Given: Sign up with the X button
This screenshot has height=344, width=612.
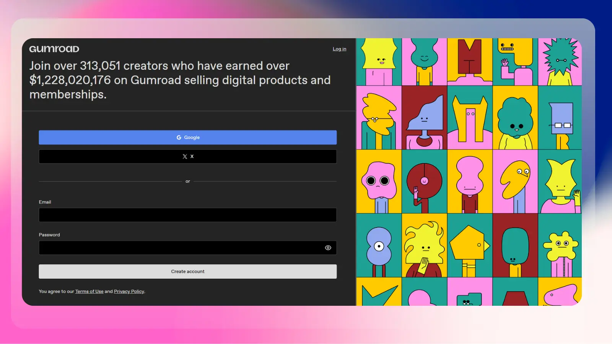Looking at the screenshot, I should coord(188,156).
